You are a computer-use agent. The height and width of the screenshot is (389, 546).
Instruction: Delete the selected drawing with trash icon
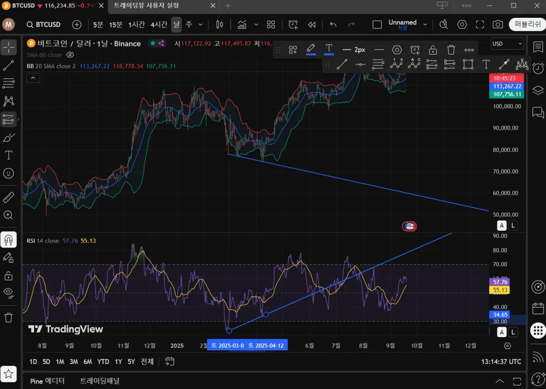451,50
